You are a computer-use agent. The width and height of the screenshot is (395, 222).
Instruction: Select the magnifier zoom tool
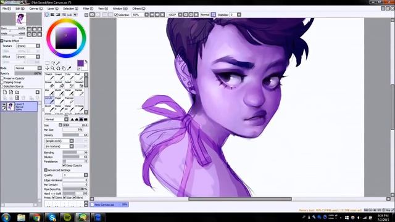pos(52,68)
